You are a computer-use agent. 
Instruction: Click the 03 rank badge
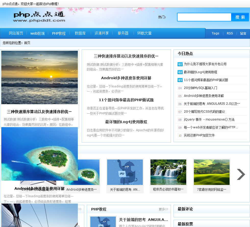tap(180, 80)
